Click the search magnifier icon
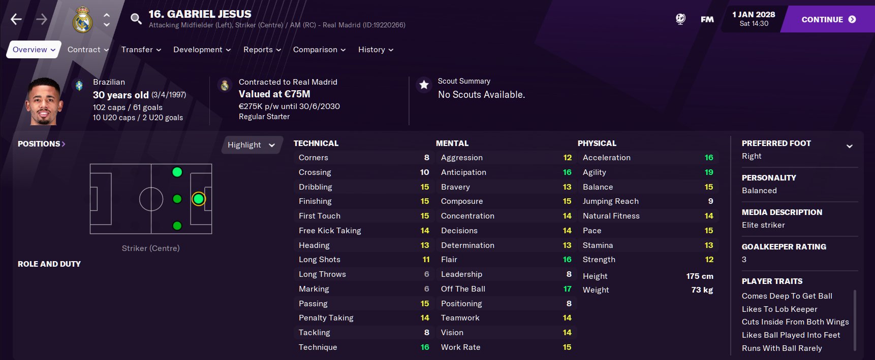The height and width of the screenshot is (360, 875). click(x=136, y=19)
